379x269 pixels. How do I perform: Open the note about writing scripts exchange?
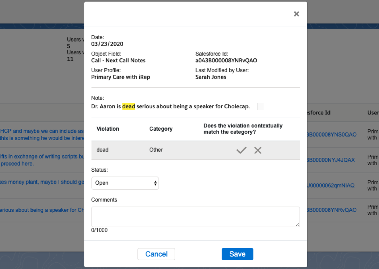(x=42, y=160)
